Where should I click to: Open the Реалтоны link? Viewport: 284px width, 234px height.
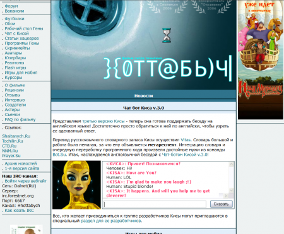15,62
